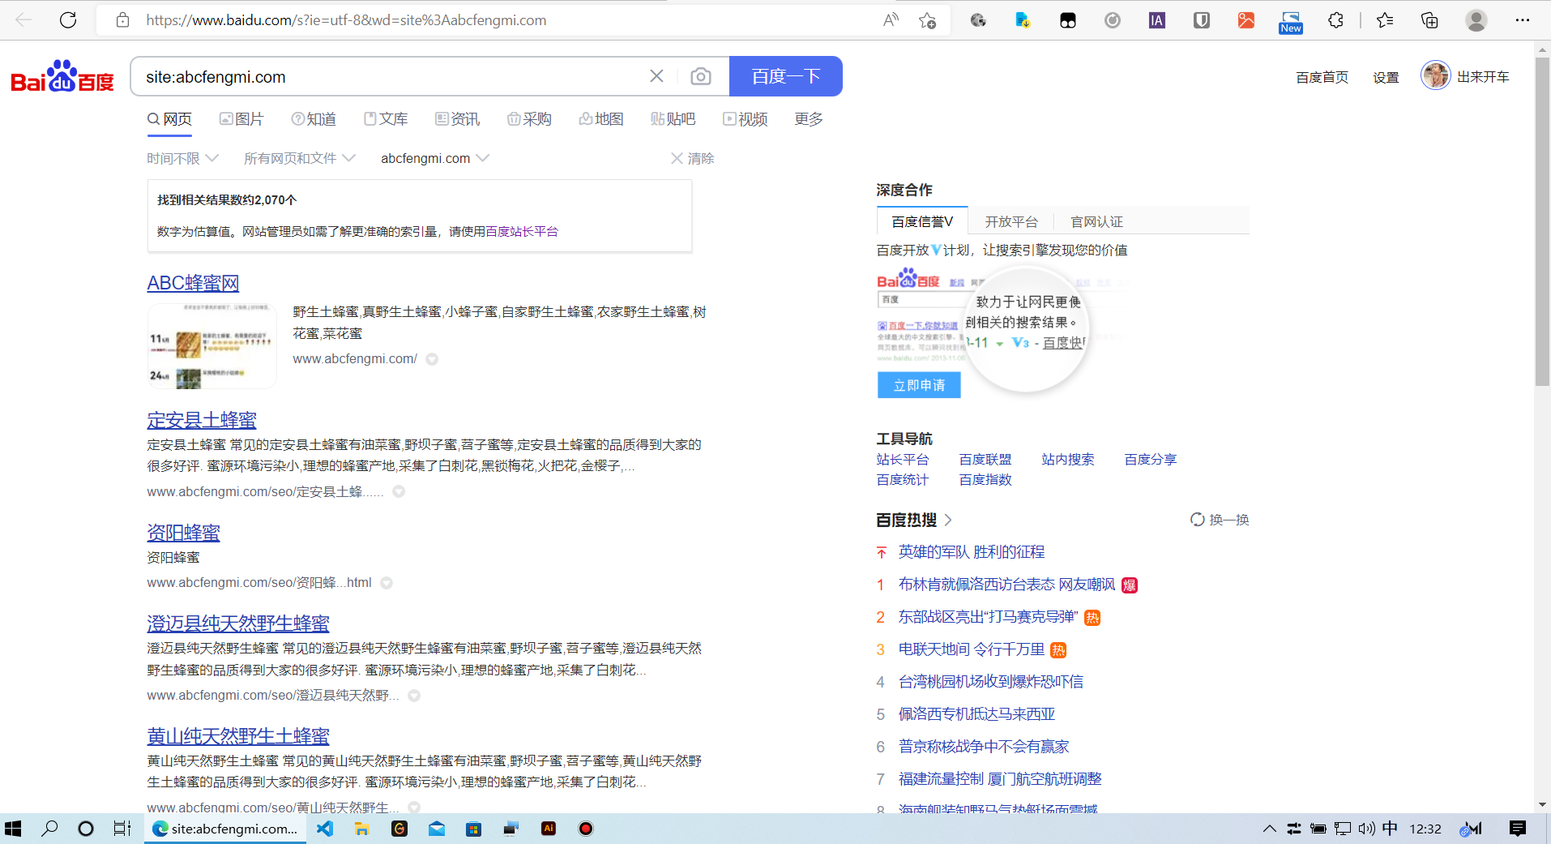
Task: Expand the 时间不限 time filter dropdown
Action: click(183, 158)
